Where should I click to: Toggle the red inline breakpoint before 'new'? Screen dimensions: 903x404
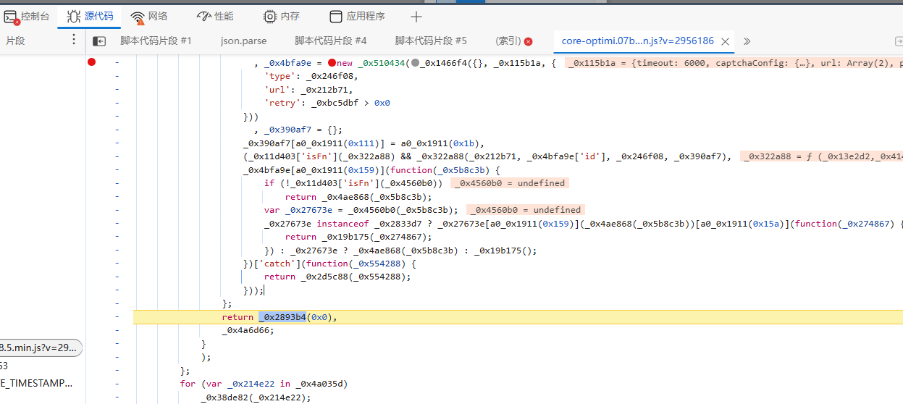tap(332, 63)
